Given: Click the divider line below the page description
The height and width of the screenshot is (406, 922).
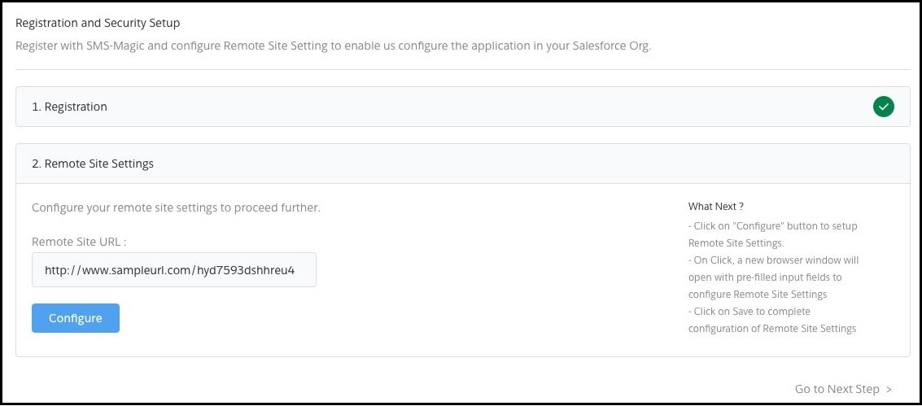Looking at the screenshot, I should pos(463,69).
